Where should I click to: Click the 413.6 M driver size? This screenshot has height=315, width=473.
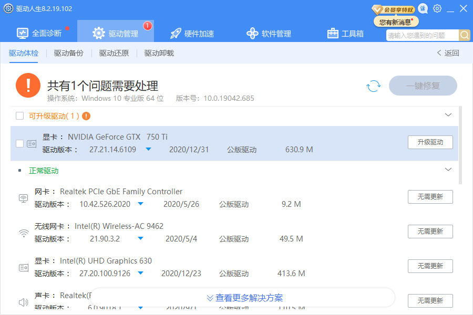coord(291,274)
